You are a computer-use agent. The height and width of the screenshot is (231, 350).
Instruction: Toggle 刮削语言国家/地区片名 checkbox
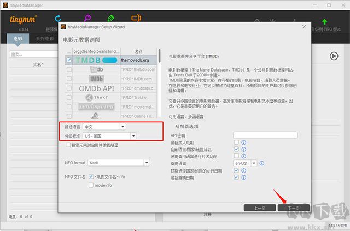tap(236, 149)
